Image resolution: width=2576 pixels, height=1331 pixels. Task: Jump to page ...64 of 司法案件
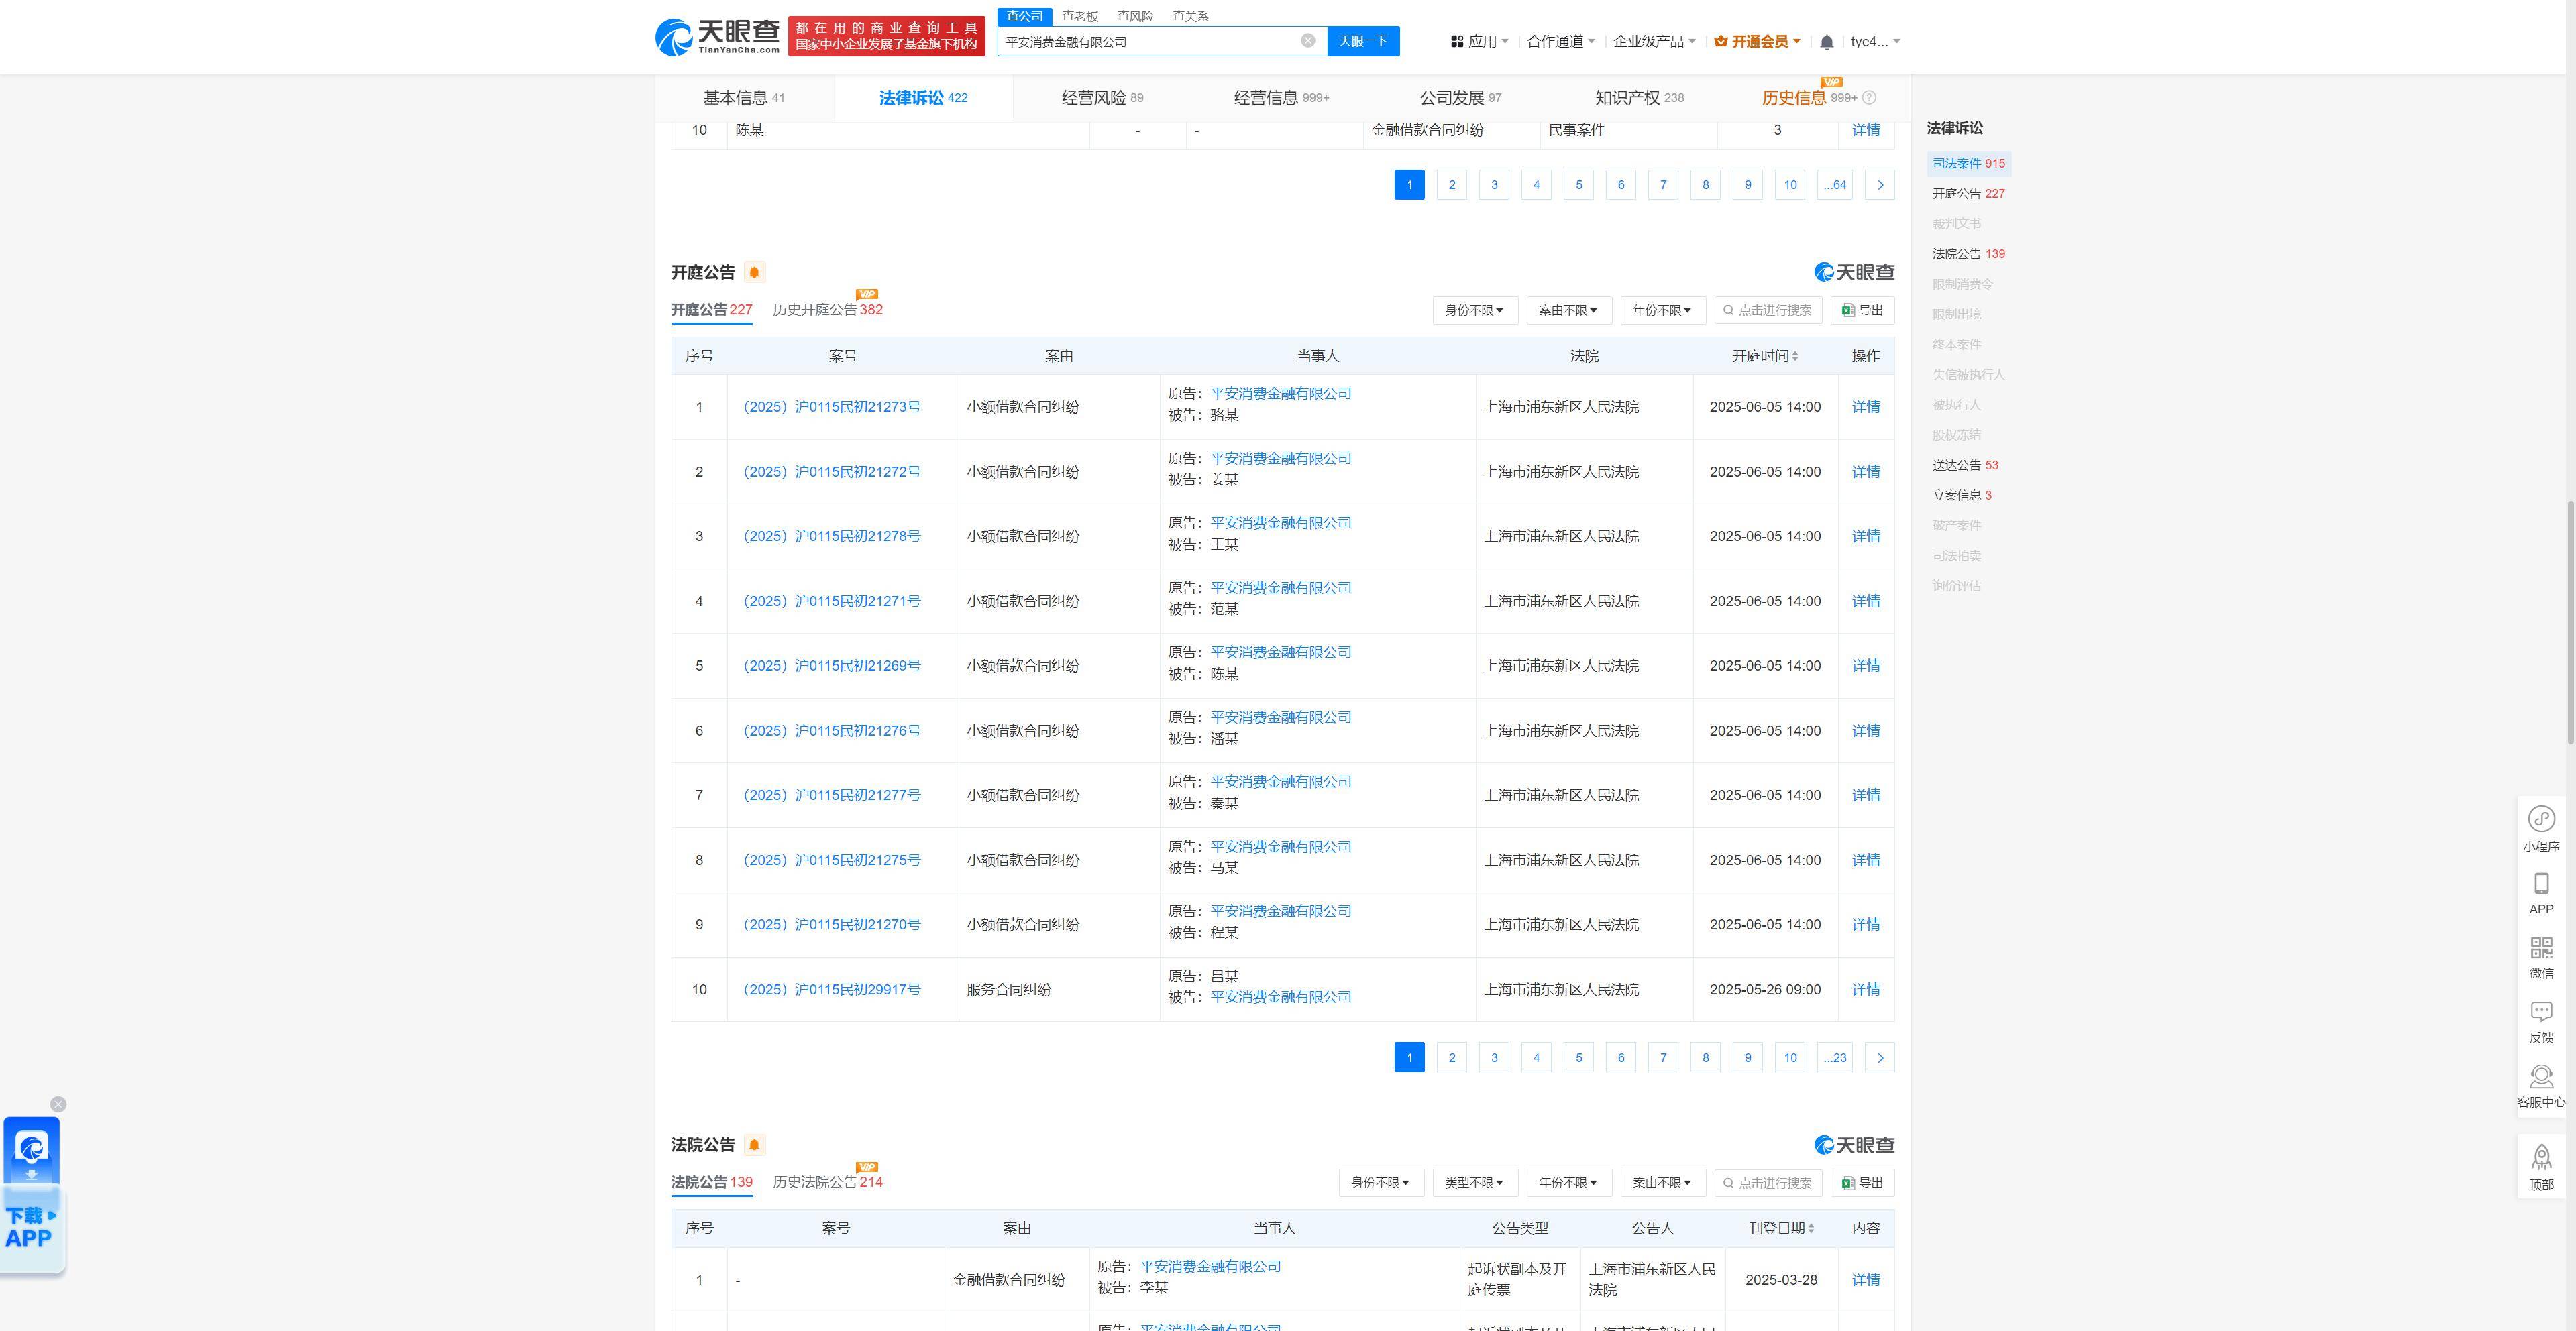click(x=1834, y=185)
